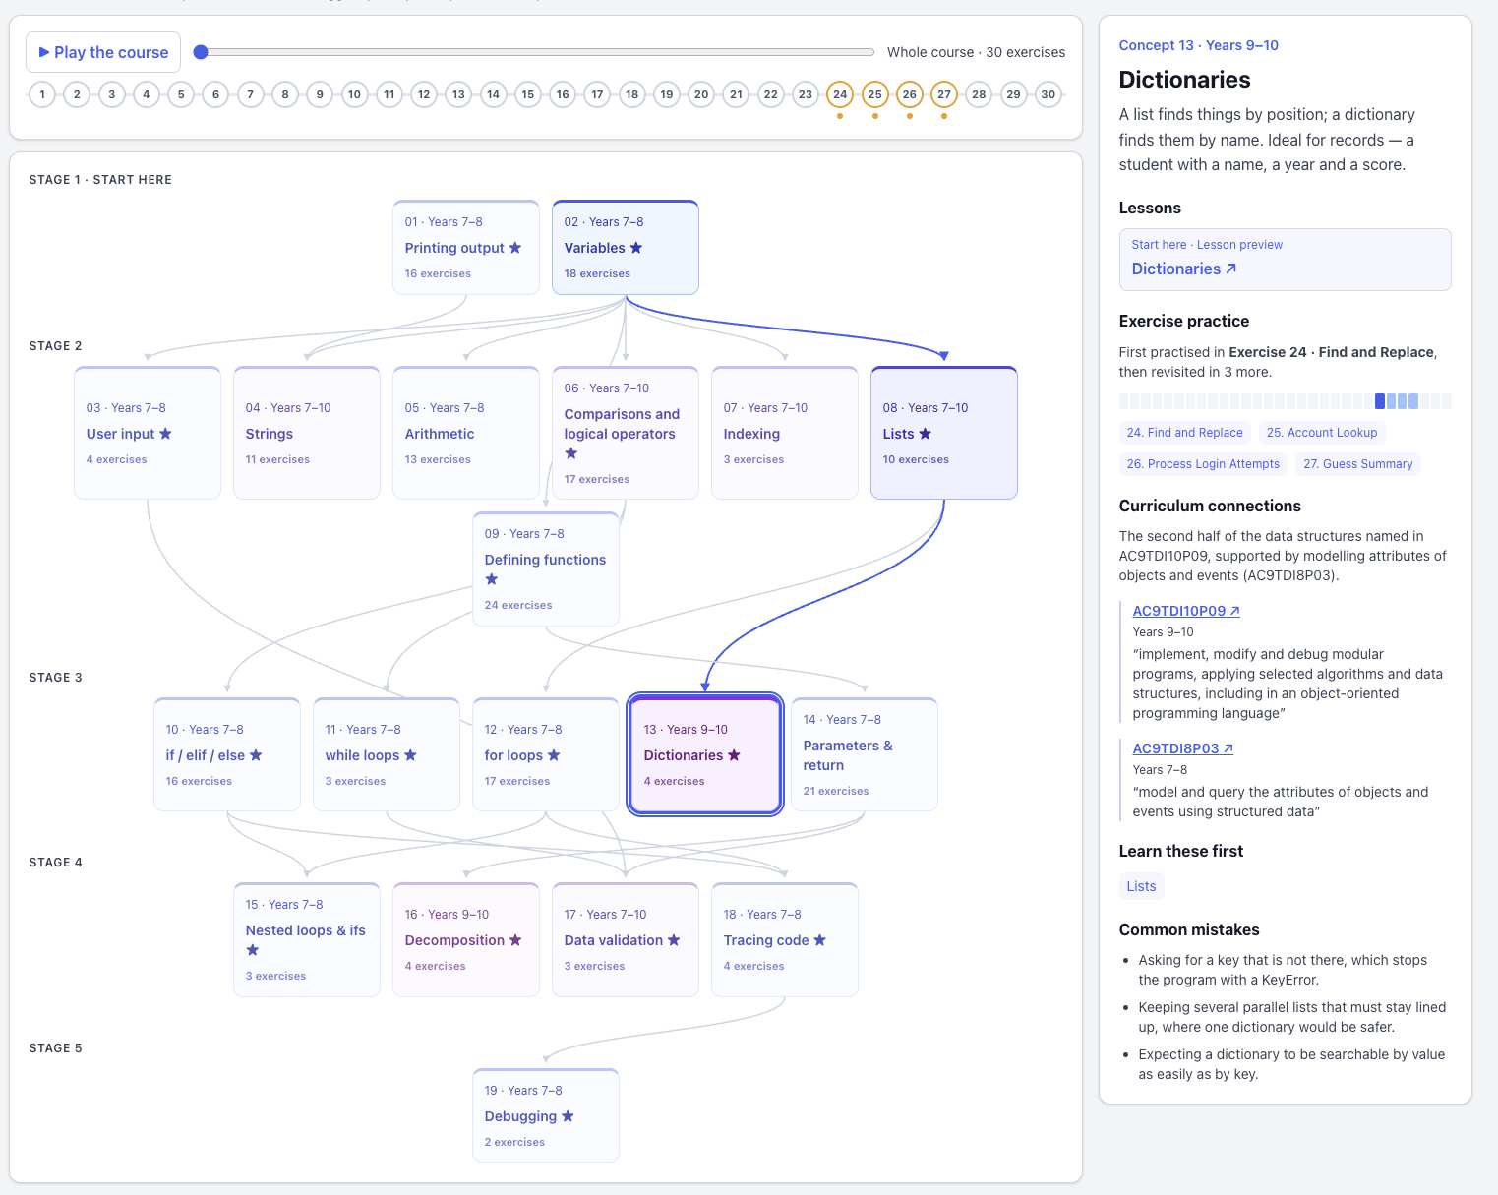
Task: Click the star icon beside Dictionaries title
Action: coord(734,755)
